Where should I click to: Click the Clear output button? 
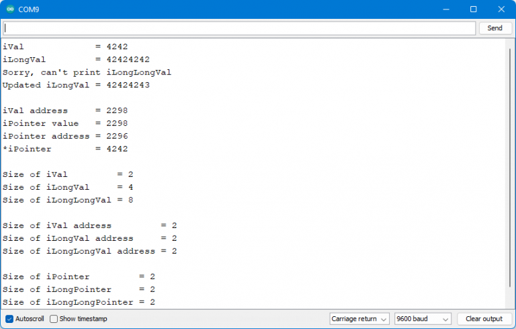click(484, 319)
